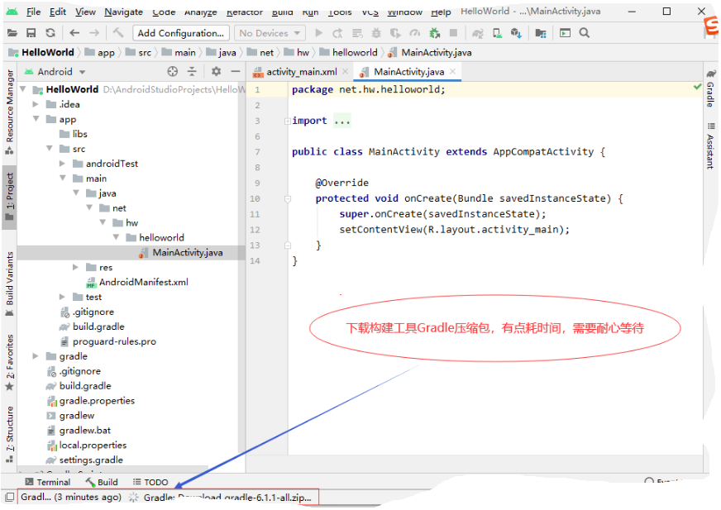Image resolution: width=721 pixels, height=510 pixels.
Task: Open the Terminal tool window
Action: (48, 482)
